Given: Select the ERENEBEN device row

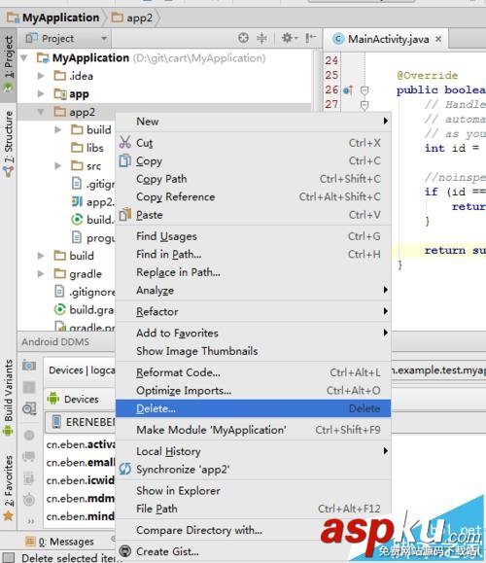Looking at the screenshot, I should pyautogui.click(x=81, y=422).
